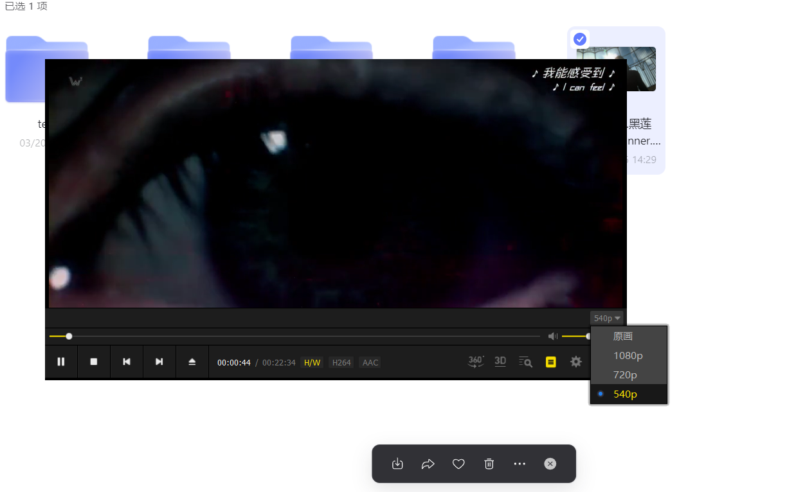Click the video seek progress bar
796x492 pixels.
pos(294,336)
